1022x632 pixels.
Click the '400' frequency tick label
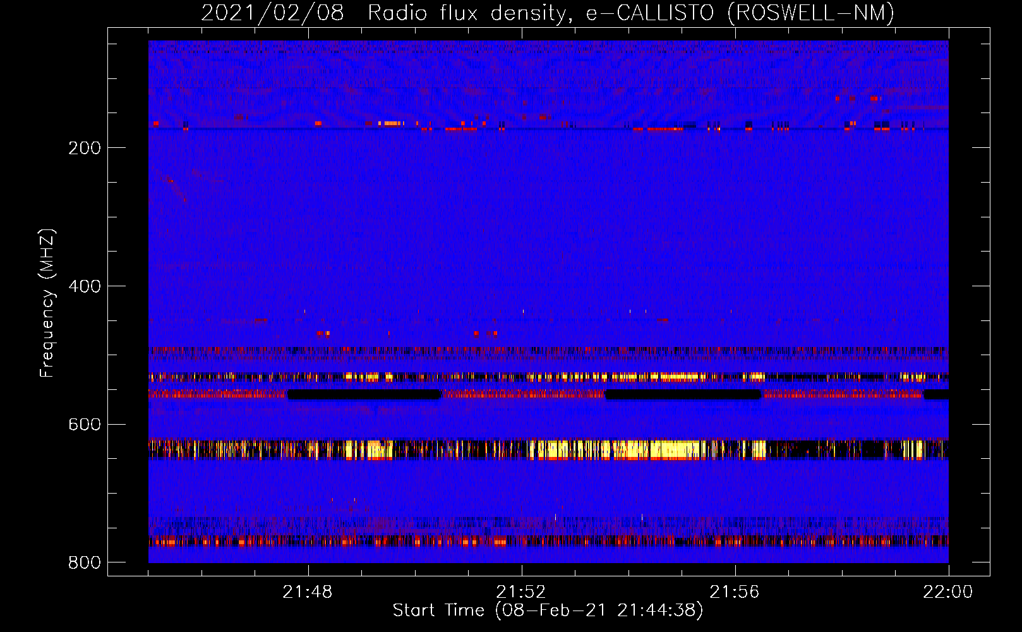(x=85, y=286)
